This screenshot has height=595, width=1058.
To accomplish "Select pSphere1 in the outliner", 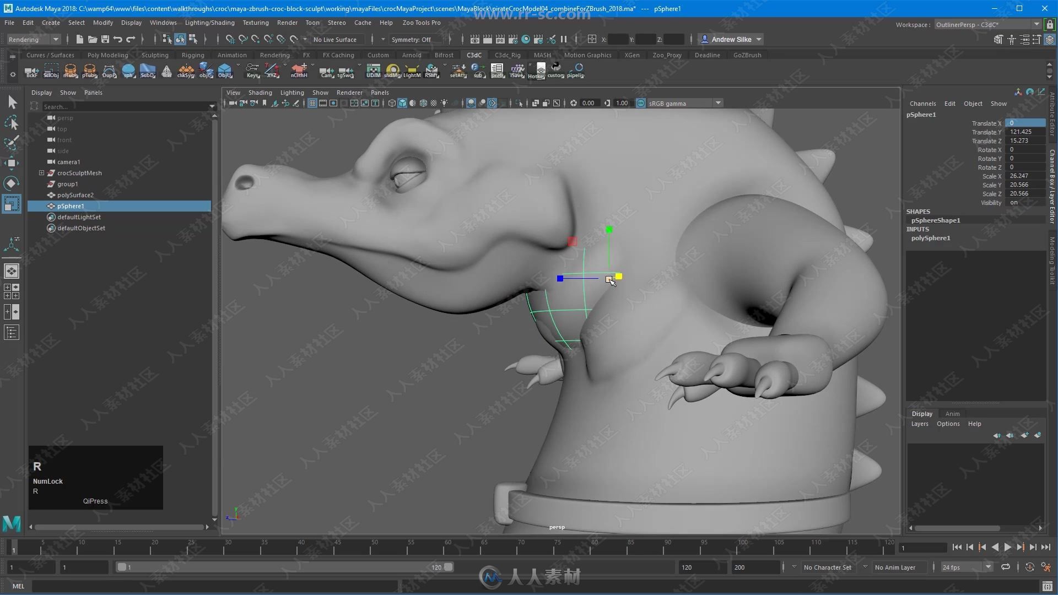I will pos(71,205).
